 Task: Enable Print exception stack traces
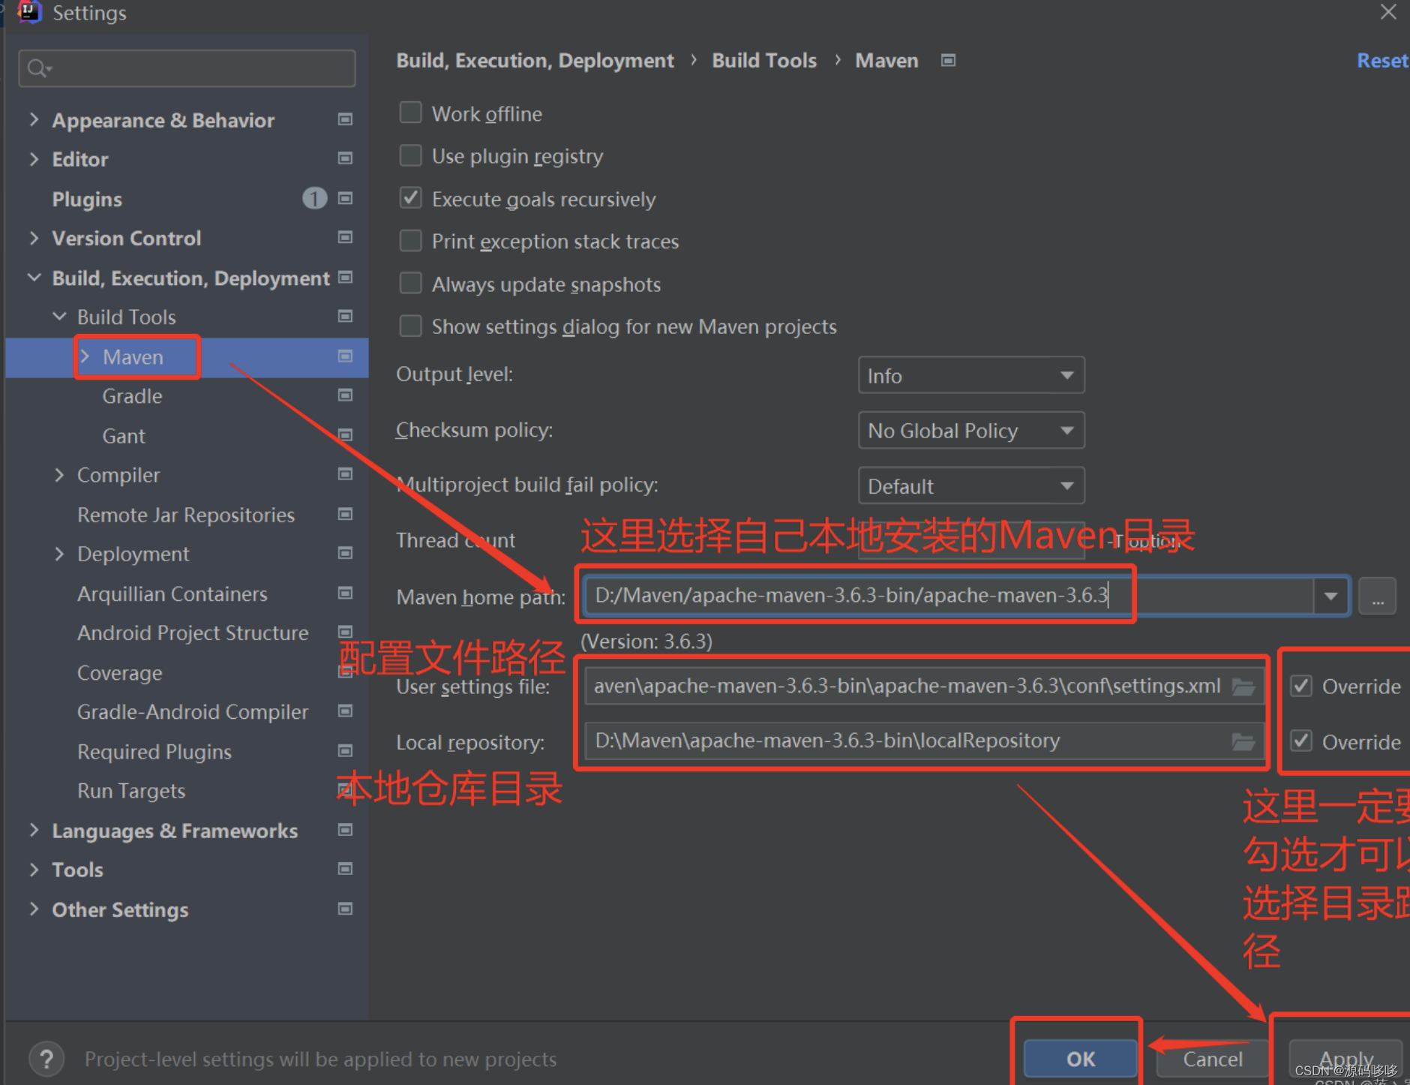tap(410, 241)
